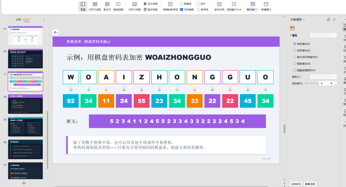Collapse the 填充 section triangle
Screen dimensions: 346x187
click(291, 35)
